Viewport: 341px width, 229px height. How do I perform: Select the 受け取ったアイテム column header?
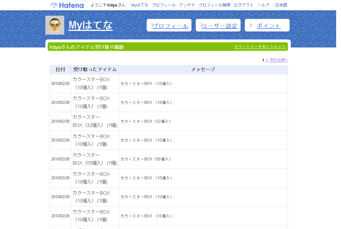(x=95, y=69)
